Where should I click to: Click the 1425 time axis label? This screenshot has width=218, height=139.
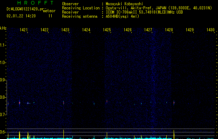tap(107, 30)
